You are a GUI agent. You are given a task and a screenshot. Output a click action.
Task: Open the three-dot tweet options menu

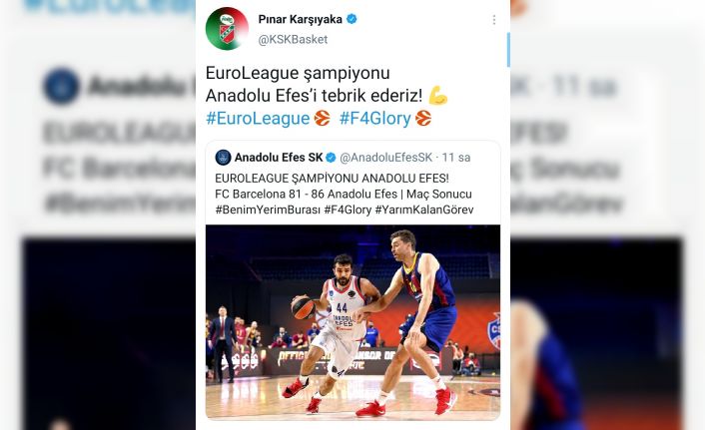tap(494, 20)
